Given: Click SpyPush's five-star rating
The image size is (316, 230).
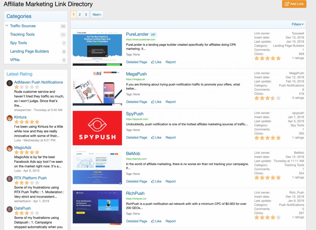Looking at the screenshot, I should 268,138.
